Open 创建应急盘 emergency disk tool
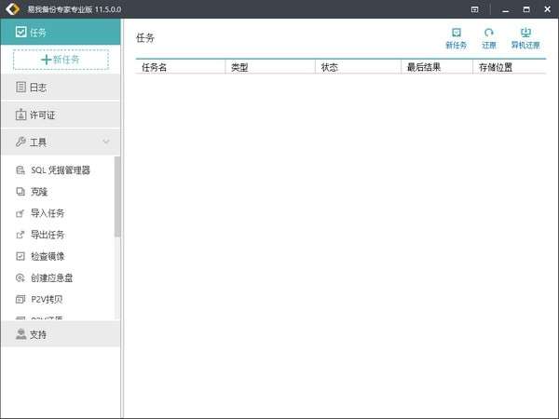The width and height of the screenshot is (559, 419). [x=50, y=277]
